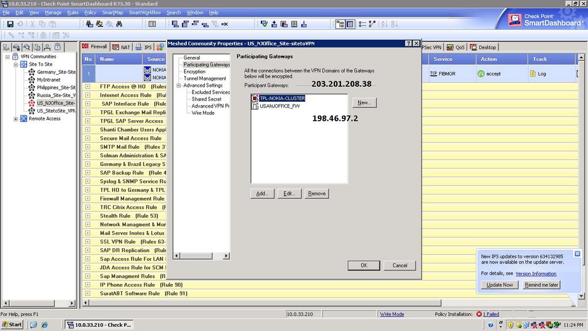Image resolution: width=588 pixels, height=331 pixels.
Task: Open the Manage menu
Action: [53, 13]
